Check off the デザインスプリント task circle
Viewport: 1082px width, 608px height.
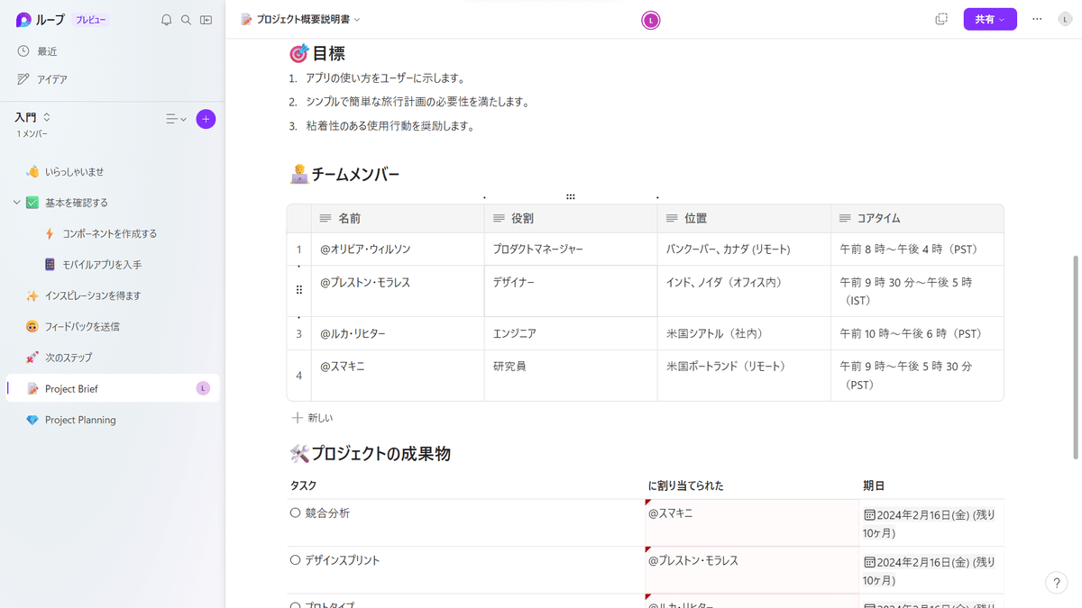pyautogui.click(x=295, y=559)
